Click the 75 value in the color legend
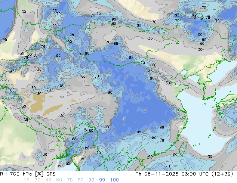Viewport: 237px width, 183px height. [x=70, y=180]
